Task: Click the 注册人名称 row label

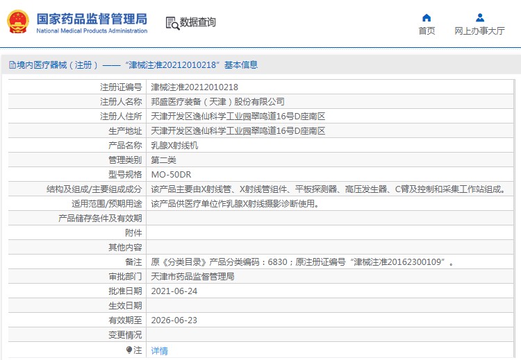Action: [x=121, y=102]
